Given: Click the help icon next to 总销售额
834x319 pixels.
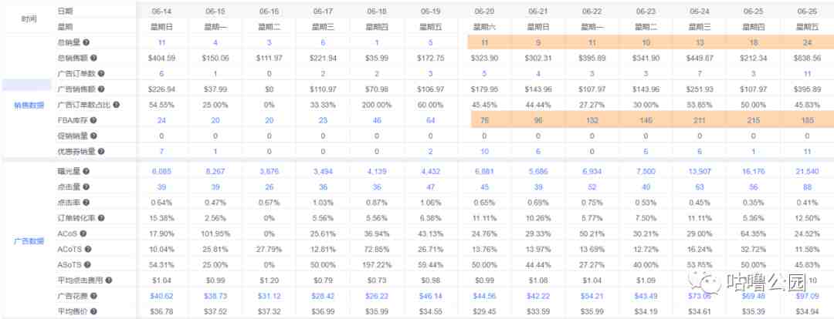Looking at the screenshot, I should (x=93, y=58).
